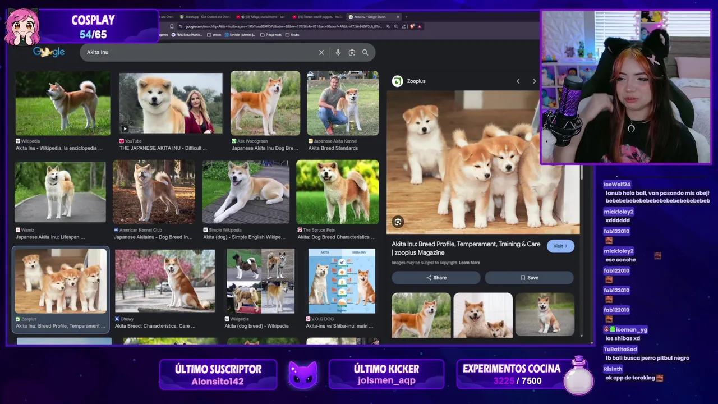Click chat username IceWolf24
Image resolution: width=718 pixels, height=404 pixels.
pyautogui.click(x=617, y=184)
